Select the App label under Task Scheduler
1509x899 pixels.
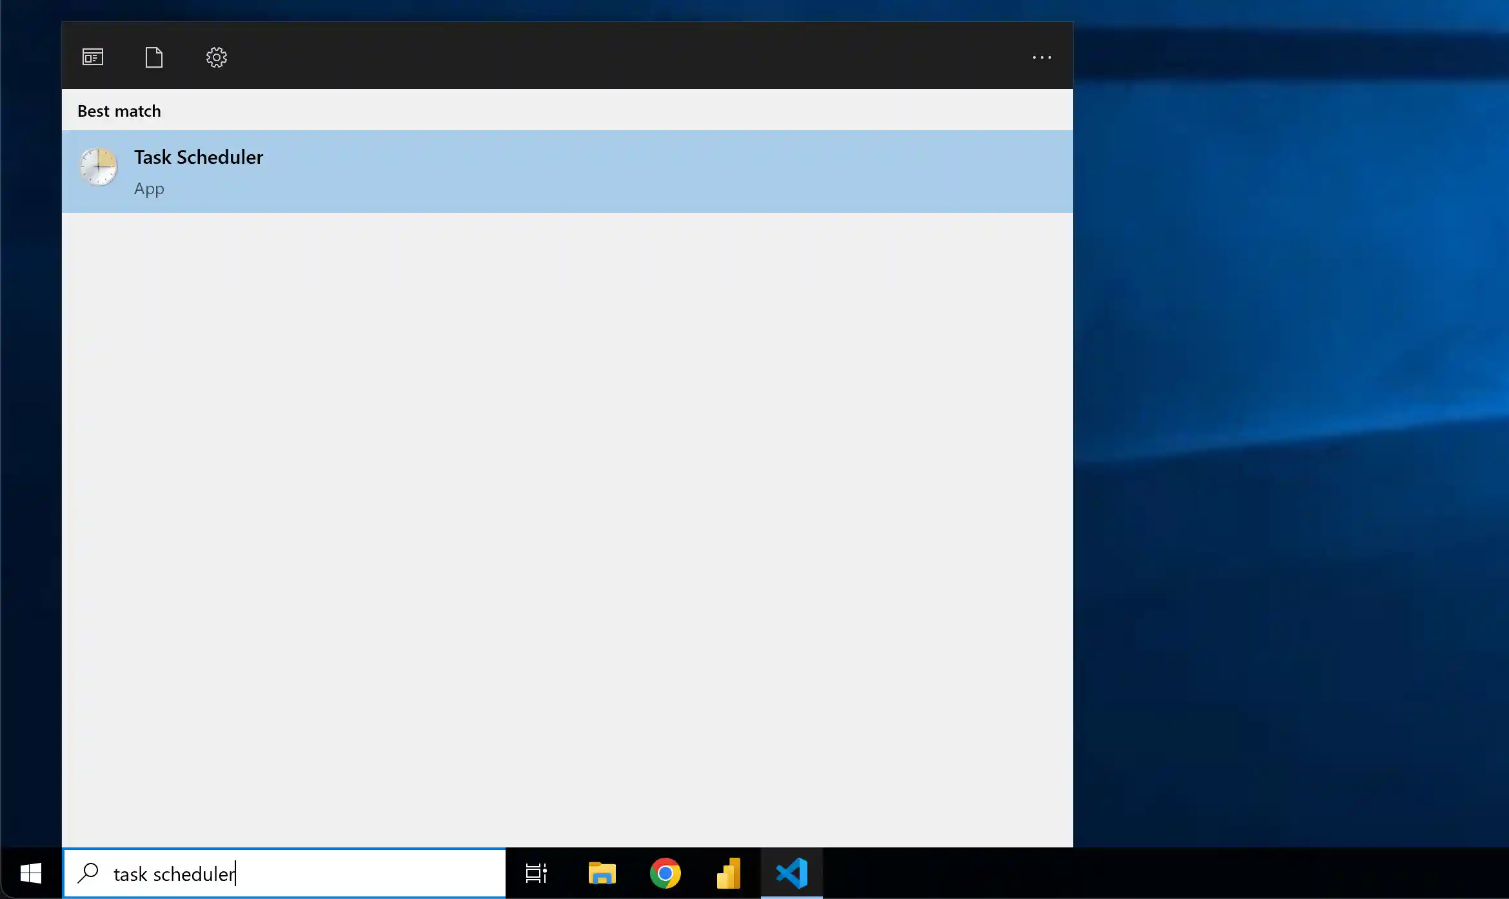tap(148, 188)
